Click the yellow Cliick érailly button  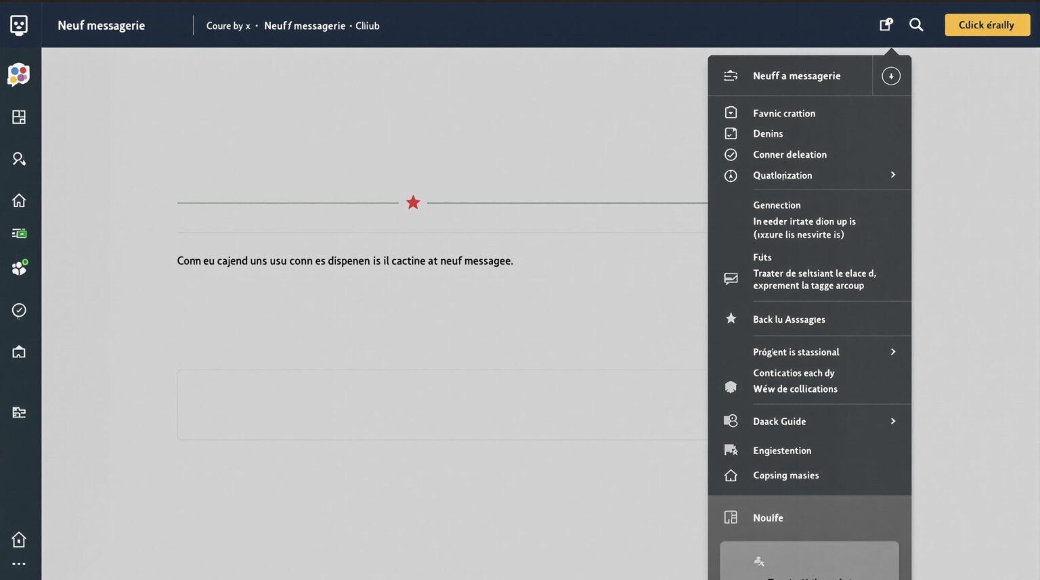(987, 25)
